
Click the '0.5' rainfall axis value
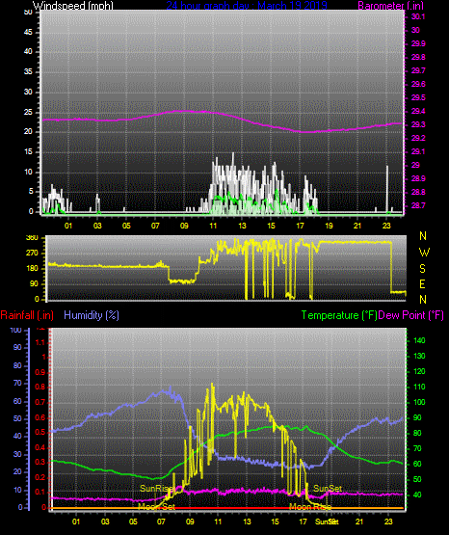40,432
